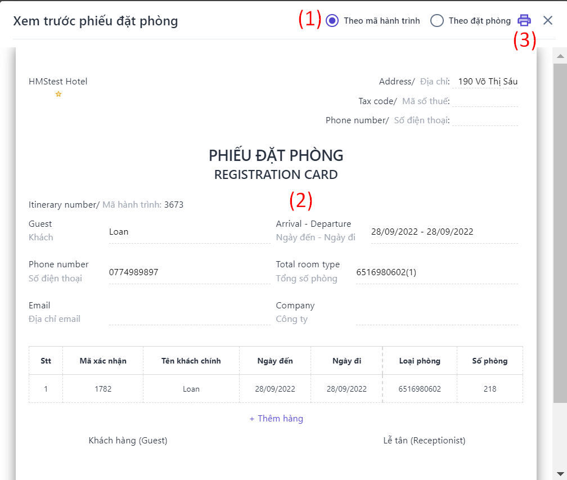The width and height of the screenshot is (567, 480).
Task: Click the "Số phòng" column header
Action: click(489, 361)
